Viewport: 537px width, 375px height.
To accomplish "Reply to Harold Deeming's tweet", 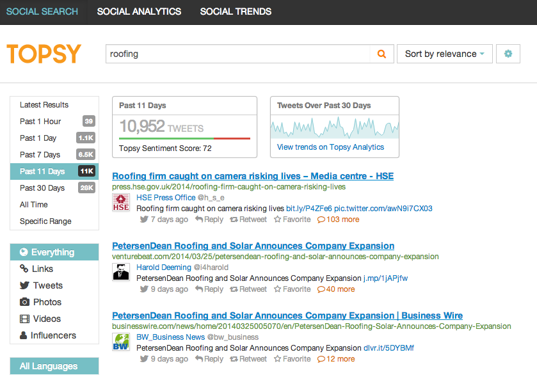I will (x=209, y=289).
